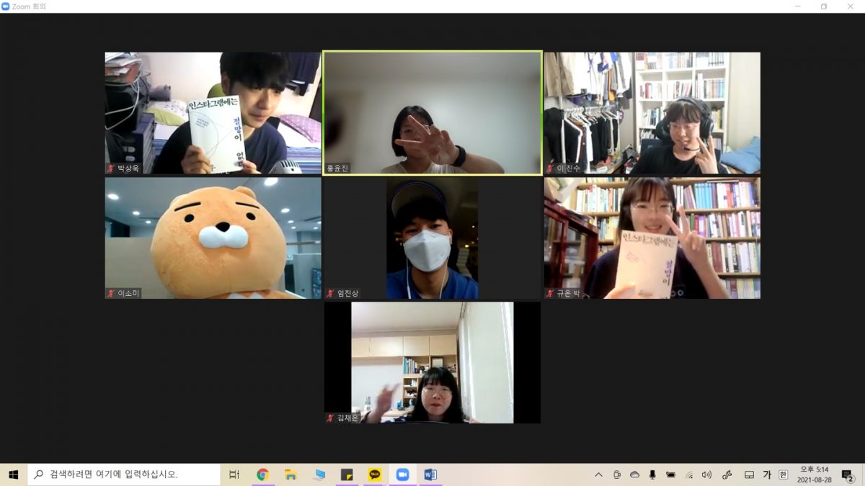Open the Windows Start menu
Viewport: 865px width, 486px height.
point(13,474)
